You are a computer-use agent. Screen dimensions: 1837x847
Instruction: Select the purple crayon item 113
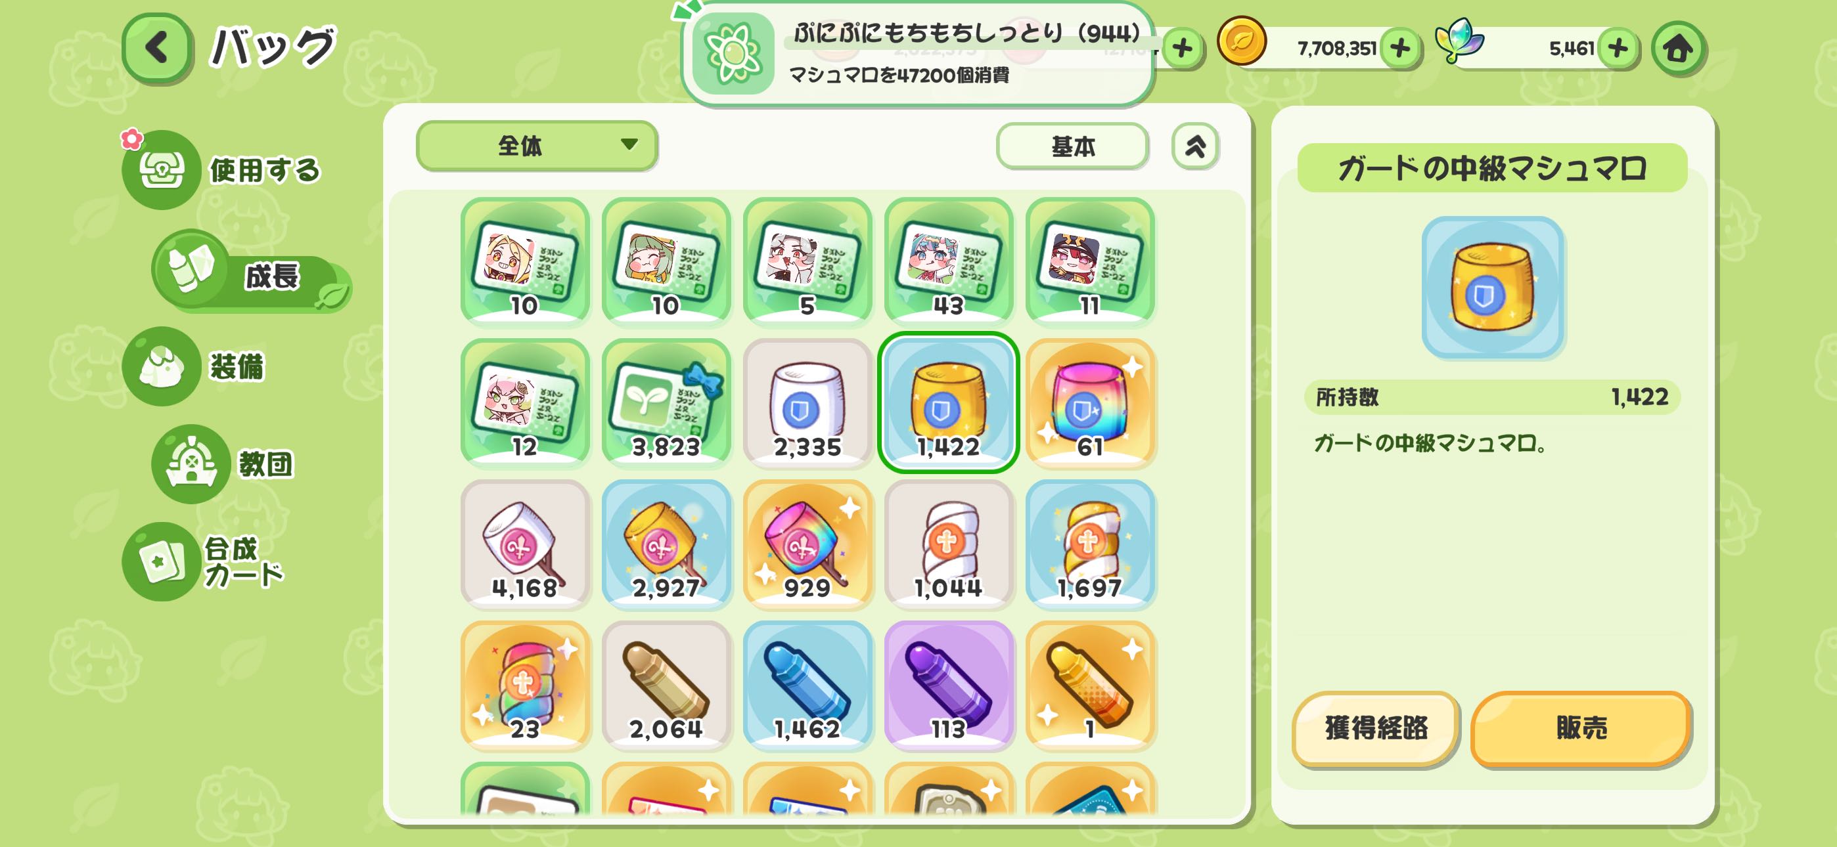tap(949, 686)
